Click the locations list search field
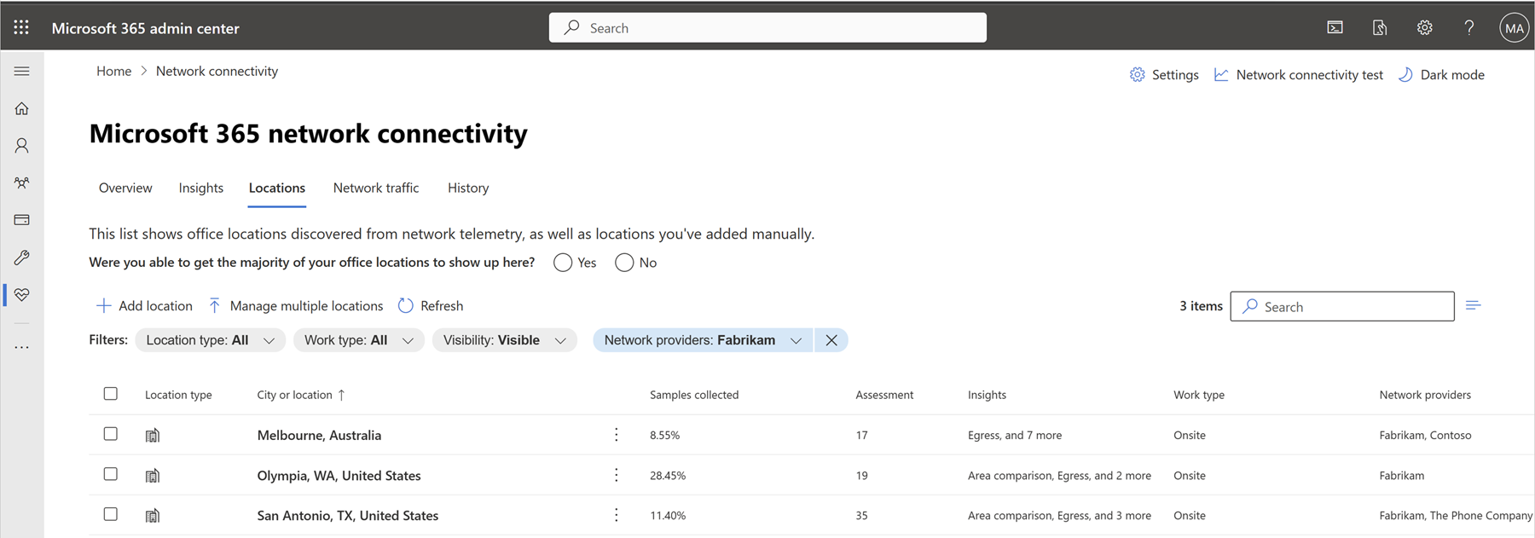The width and height of the screenshot is (1535, 538). pyautogui.click(x=1342, y=306)
